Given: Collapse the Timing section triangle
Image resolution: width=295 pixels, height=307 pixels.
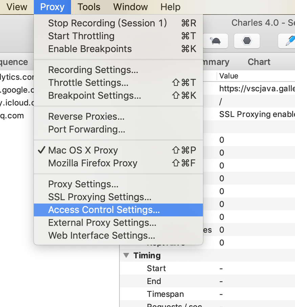Looking at the screenshot, I should pos(126,255).
